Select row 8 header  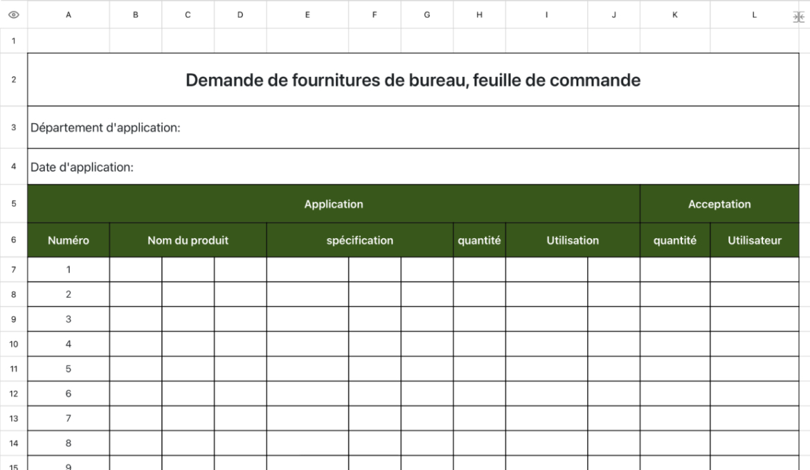(x=13, y=294)
